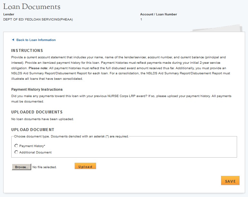The width and height of the screenshot is (248, 197).
Task: Click the Lender label
Action: [9, 14]
